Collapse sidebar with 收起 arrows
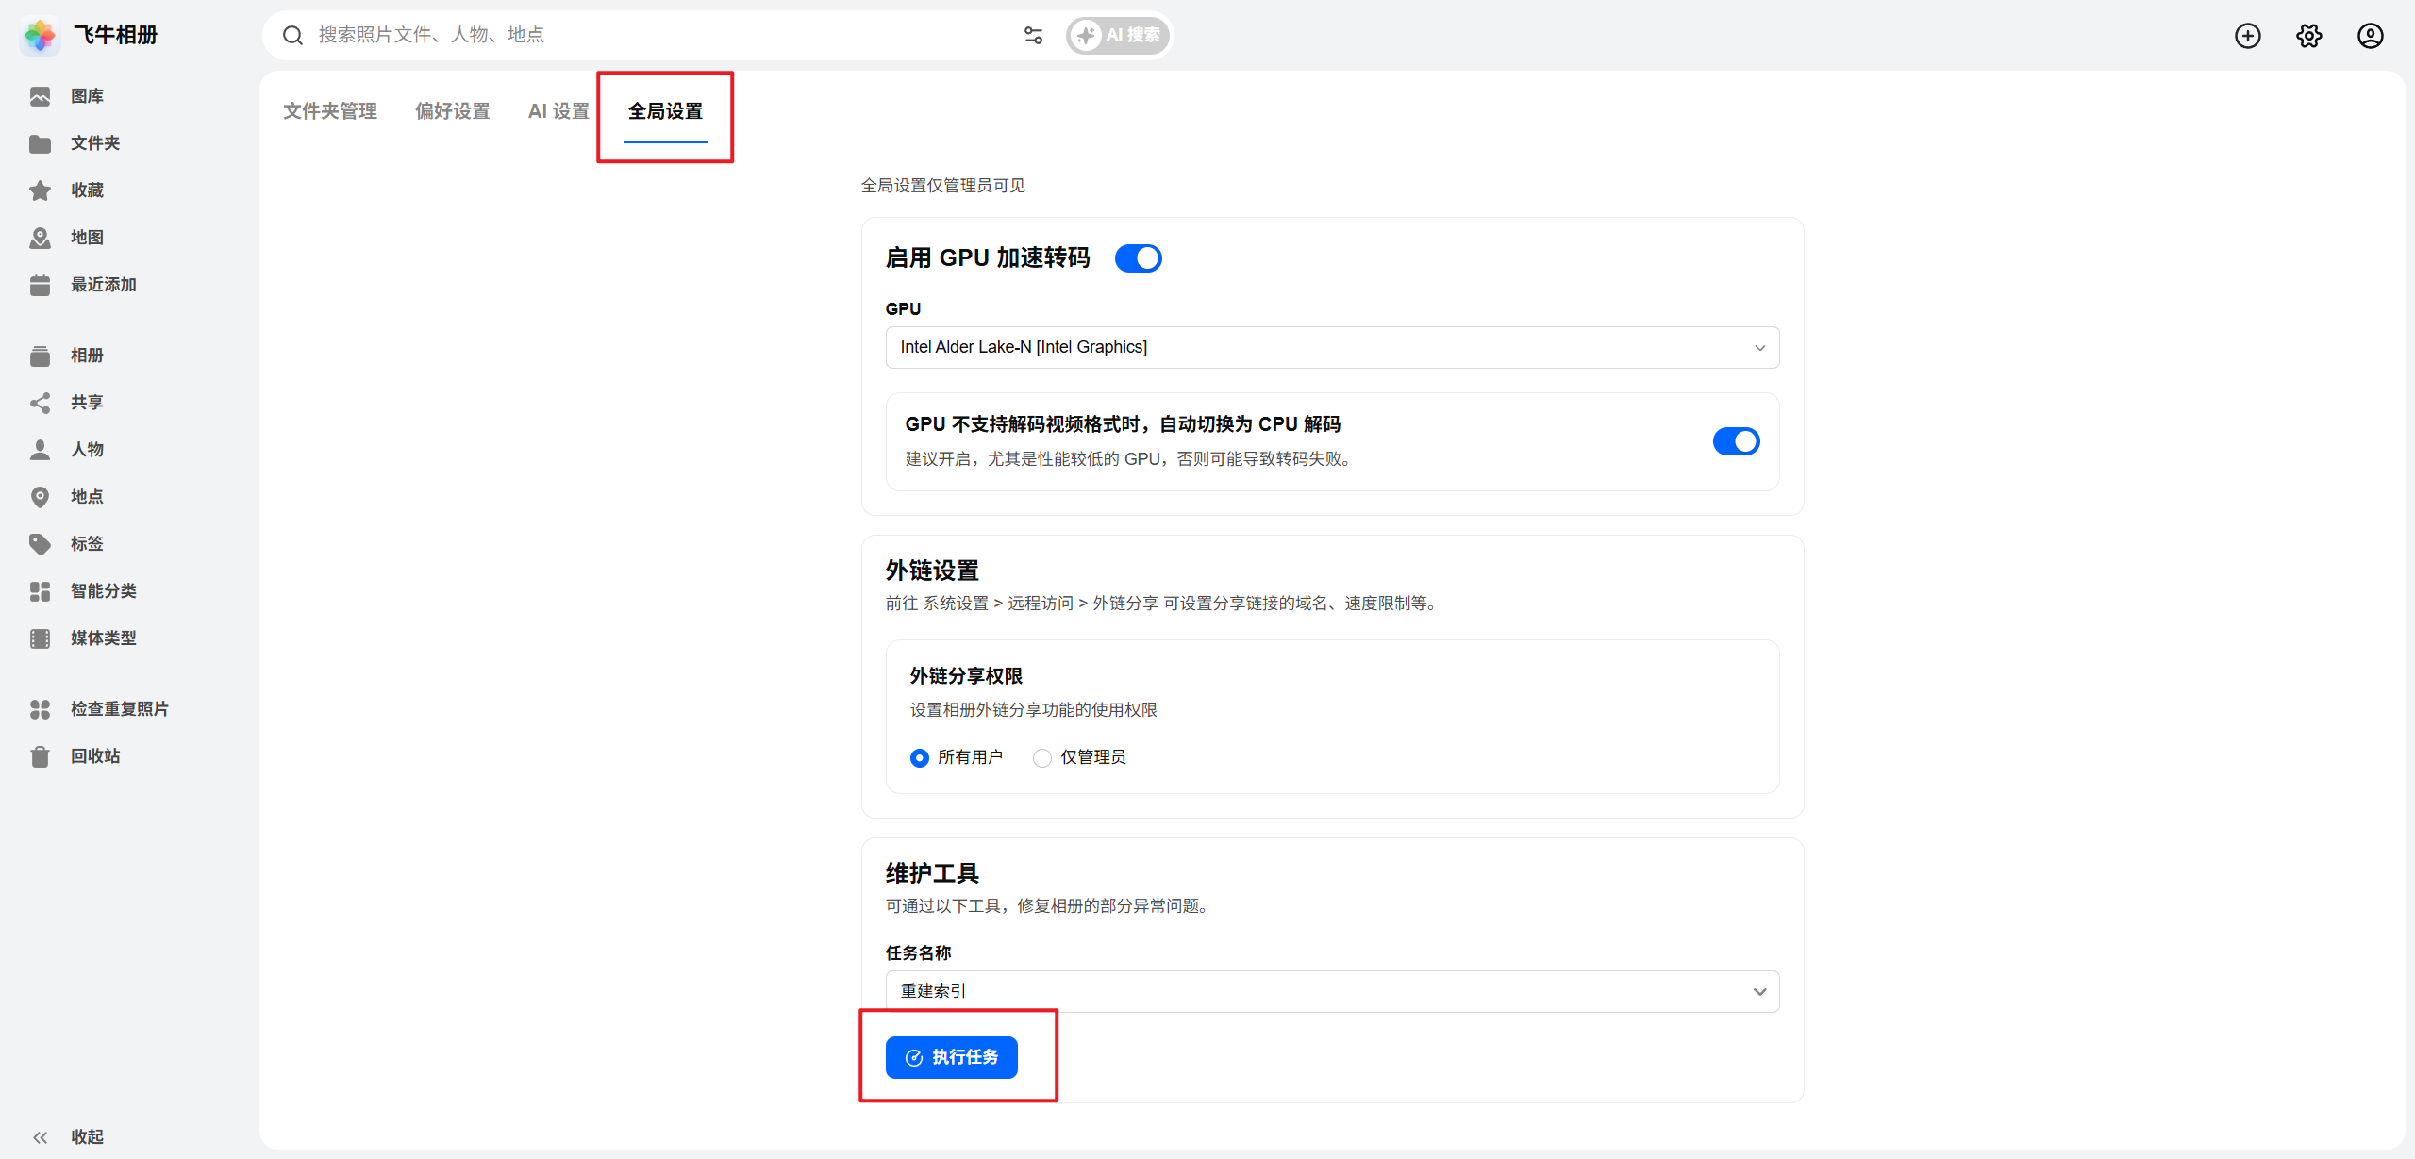This screenshot has width=2415, height=1159. tap(41, 1137)
